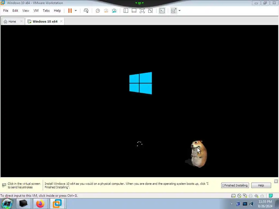Close the Home tab
This screenshot has height=209, width=279.
21,21
